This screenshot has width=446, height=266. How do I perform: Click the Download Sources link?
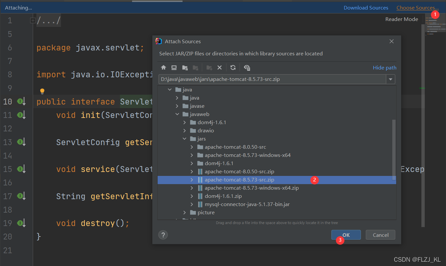(x=366, y=8)
